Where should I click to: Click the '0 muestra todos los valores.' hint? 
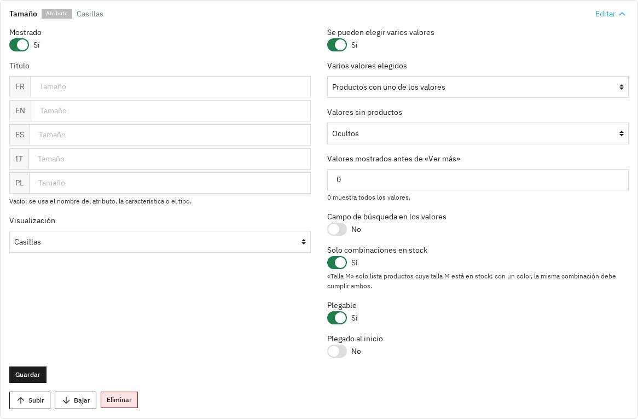point(369,197)
